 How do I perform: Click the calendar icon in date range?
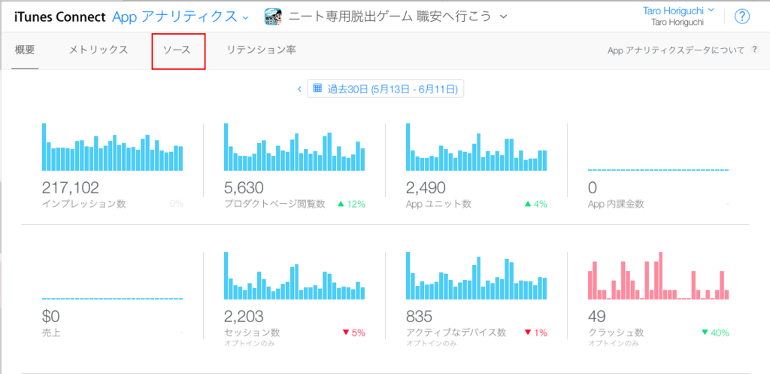click(x=317, y=89)
